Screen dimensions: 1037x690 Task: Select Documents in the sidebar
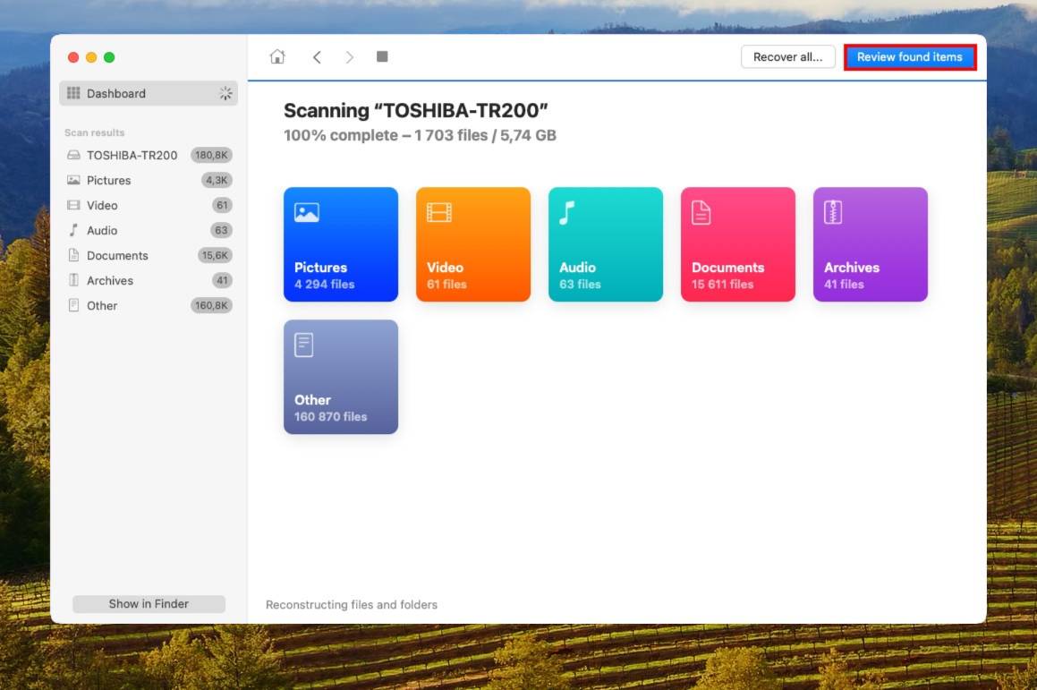point(119,255)
